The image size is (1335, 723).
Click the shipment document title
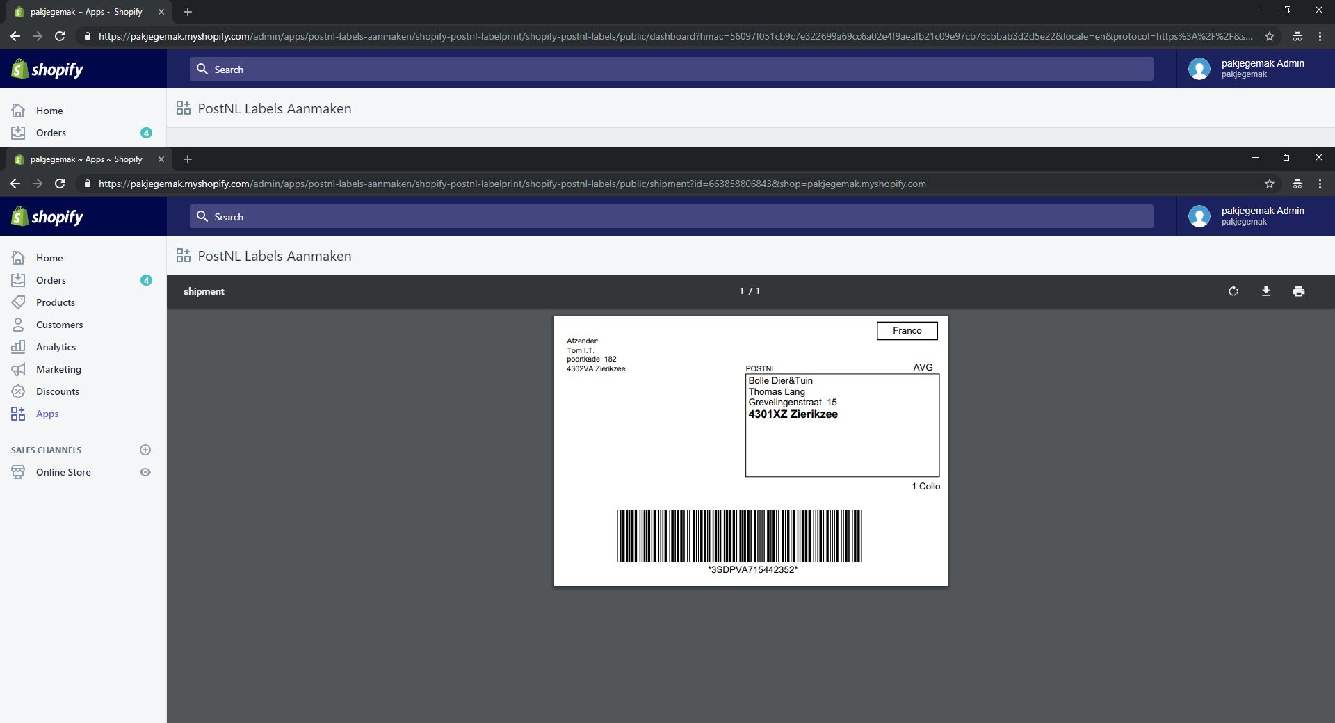tap(204, 291)
